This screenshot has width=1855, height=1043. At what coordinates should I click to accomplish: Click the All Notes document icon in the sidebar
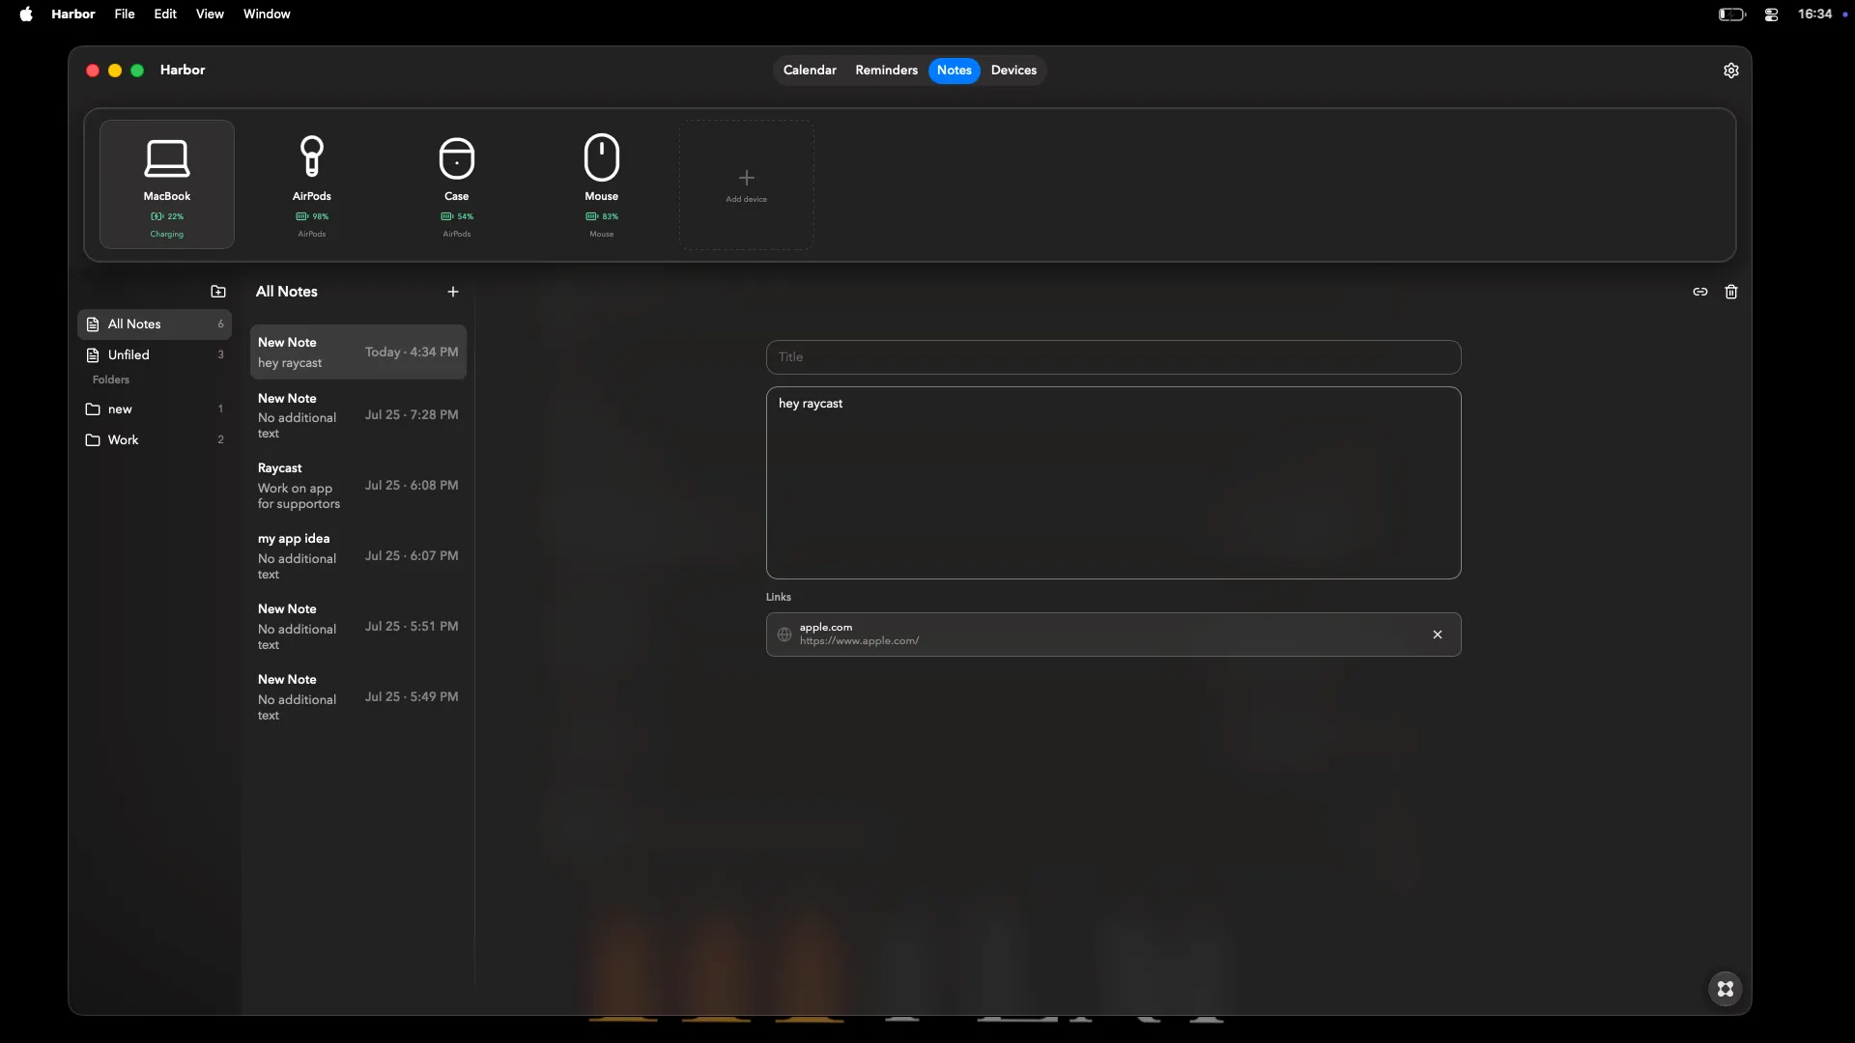(x=93, y=324)
